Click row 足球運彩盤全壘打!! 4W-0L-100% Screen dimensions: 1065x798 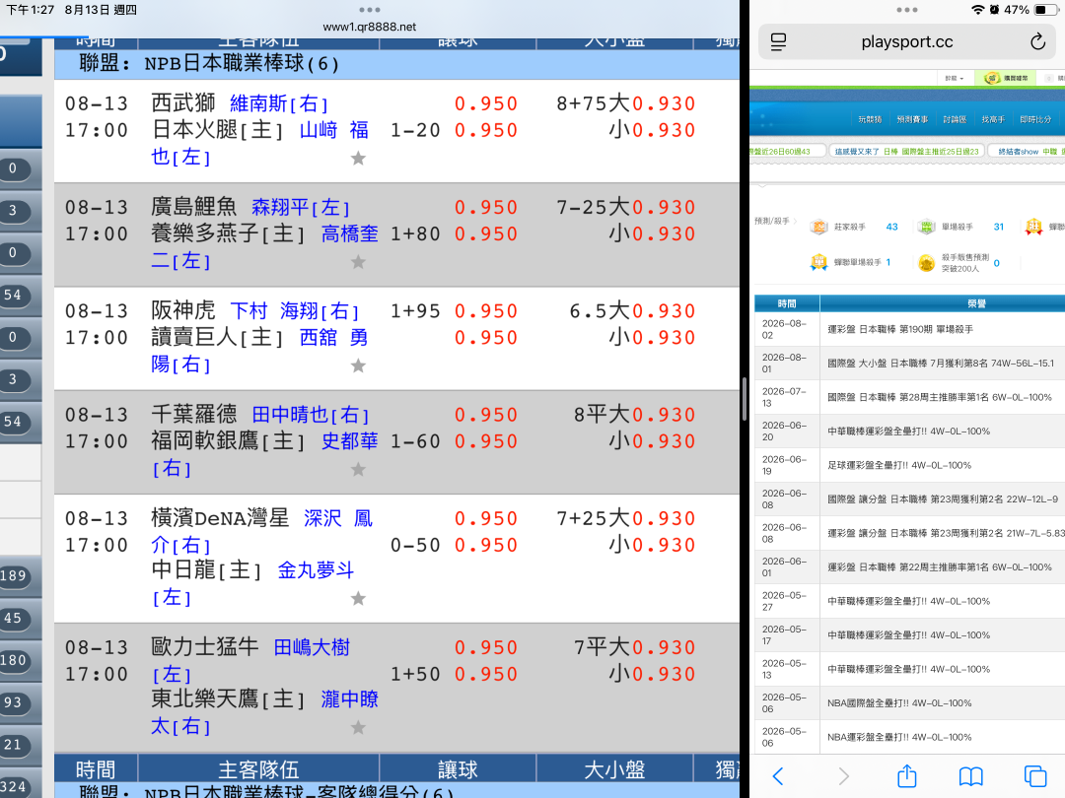(x=910, y=465)
